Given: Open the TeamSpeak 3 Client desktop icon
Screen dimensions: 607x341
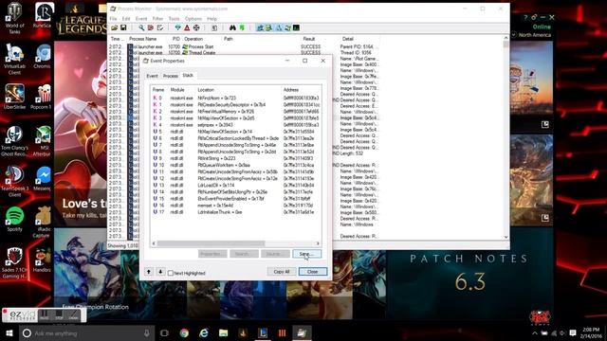Looking at the screenshot, I should click(15, 181).
